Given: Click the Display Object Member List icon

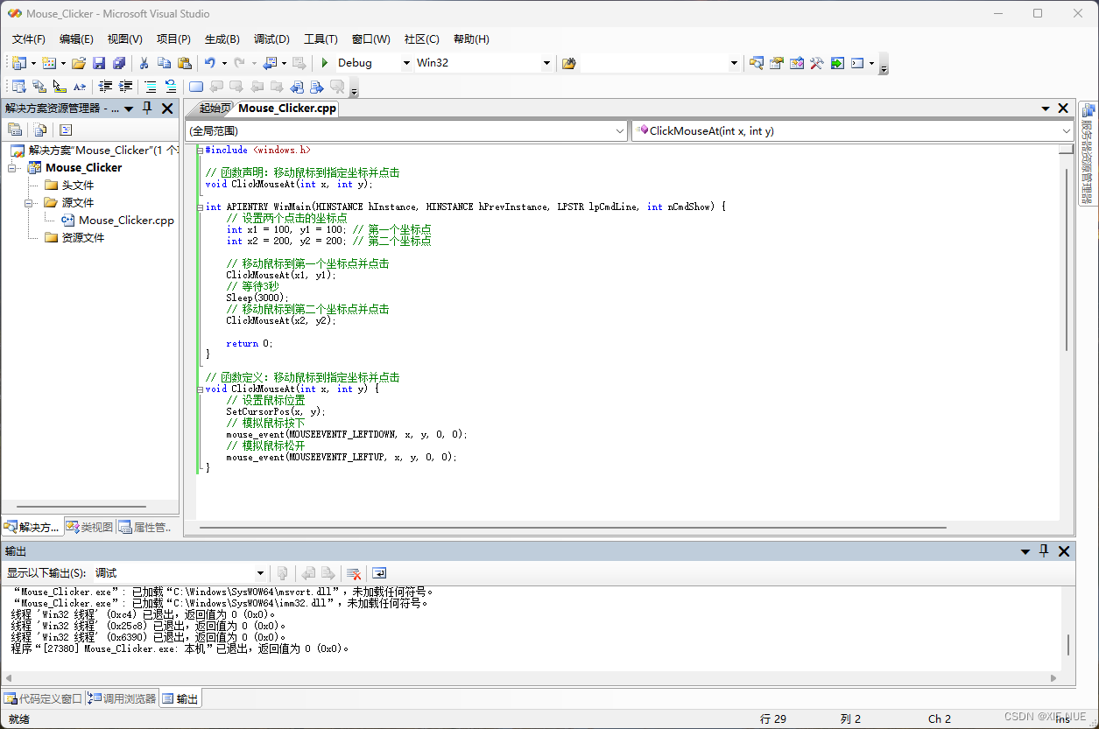Looking at the screenshot, I should pos(18,87).
